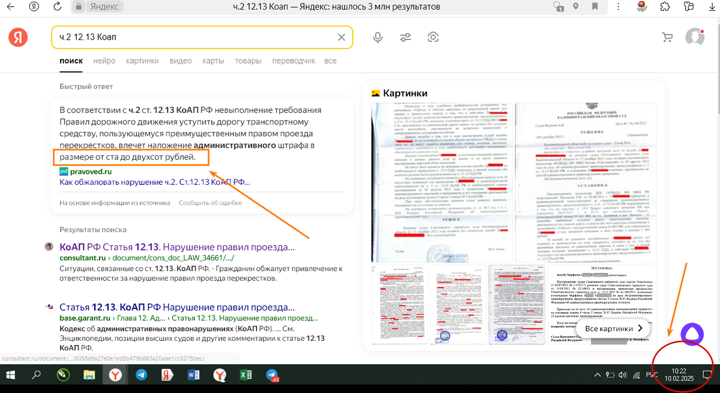Click 'На основе информации из источника'

[115, 203]
